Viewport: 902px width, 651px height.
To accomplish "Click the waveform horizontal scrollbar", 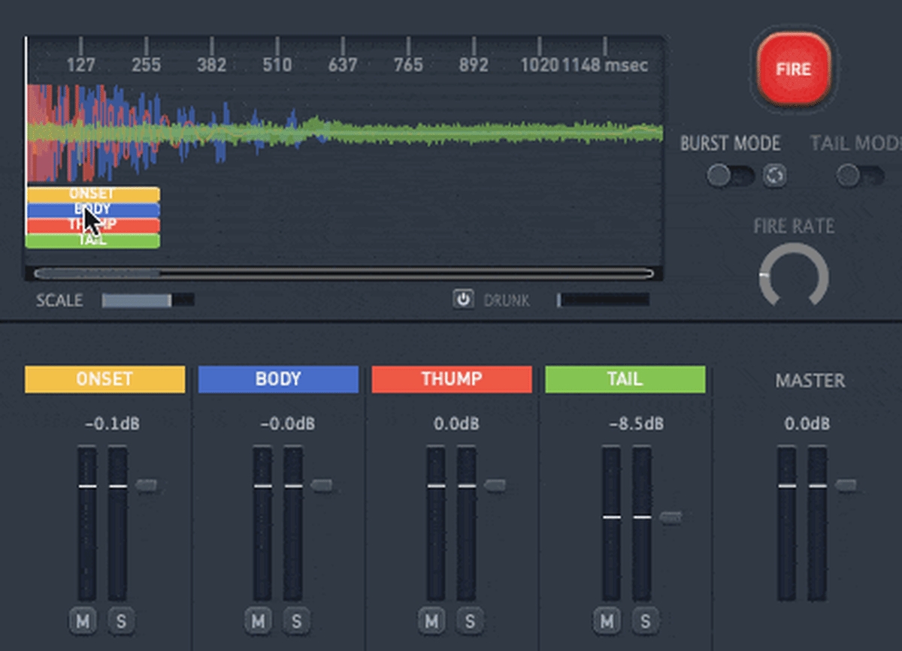I will (344, 274).
